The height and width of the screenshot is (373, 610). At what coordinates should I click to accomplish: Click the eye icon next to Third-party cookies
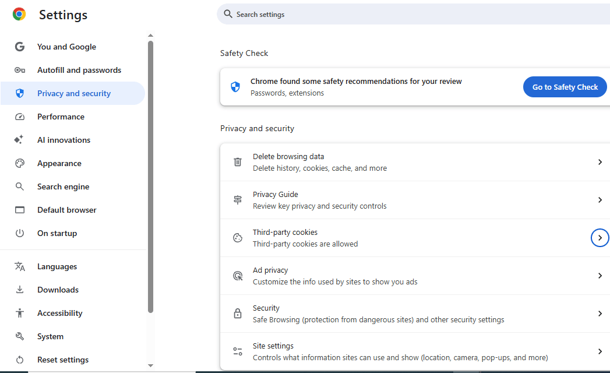click(237, 237)
